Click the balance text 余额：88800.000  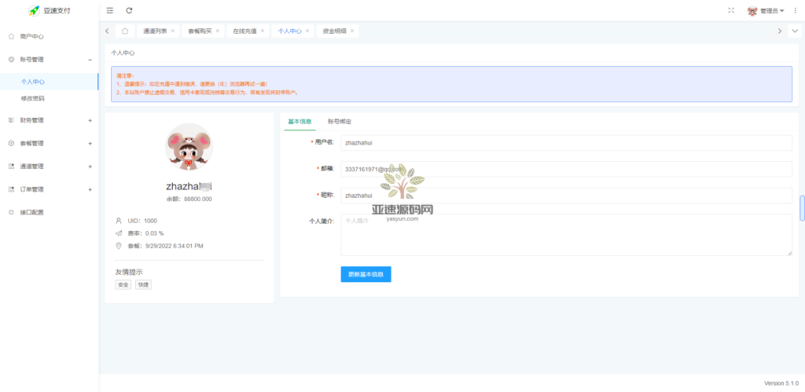click(x=189, y=199)
